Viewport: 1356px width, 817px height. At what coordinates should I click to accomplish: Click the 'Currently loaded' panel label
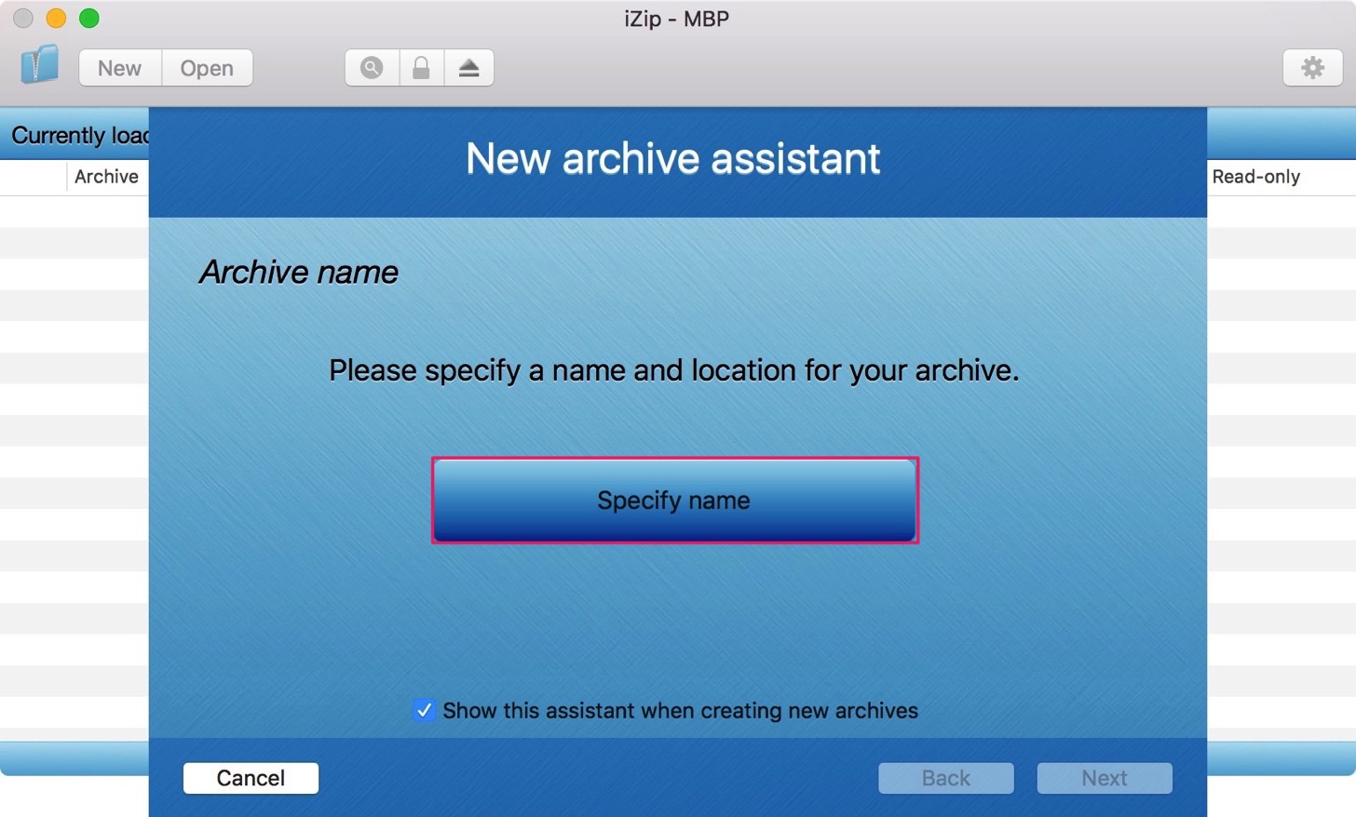pyautogui.click(x=80, y=136)
